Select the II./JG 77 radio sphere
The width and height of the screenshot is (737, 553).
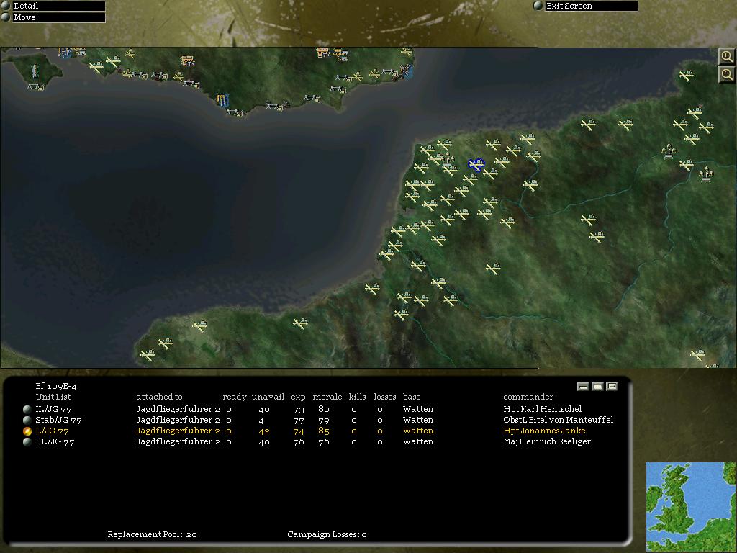click(27, 409)
